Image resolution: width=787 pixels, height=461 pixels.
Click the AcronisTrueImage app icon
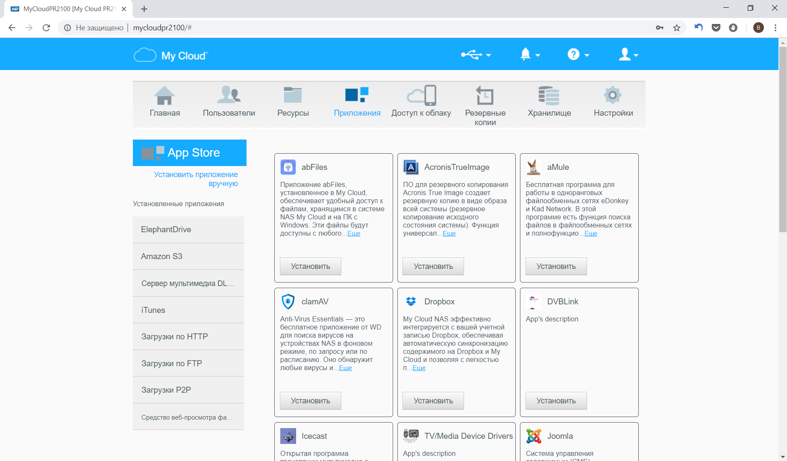(x=411, y=167)
